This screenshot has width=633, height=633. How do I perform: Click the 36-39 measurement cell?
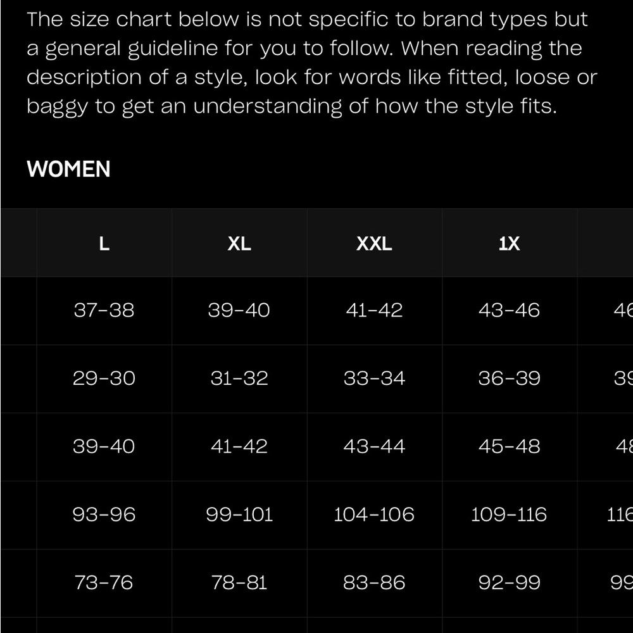pos(510,379)
